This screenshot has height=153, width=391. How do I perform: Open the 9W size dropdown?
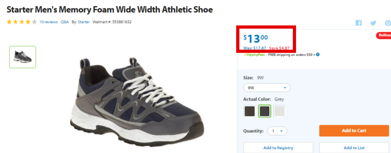(x=267, y=88)
